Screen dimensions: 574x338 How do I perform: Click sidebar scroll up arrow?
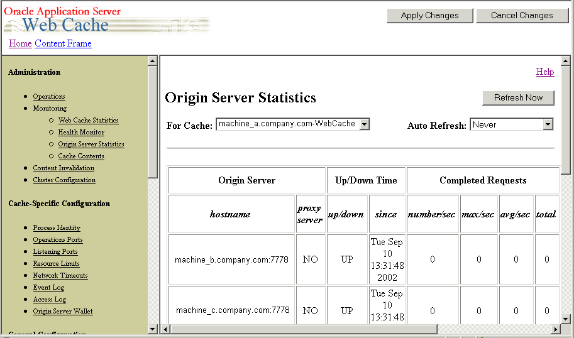153,61
